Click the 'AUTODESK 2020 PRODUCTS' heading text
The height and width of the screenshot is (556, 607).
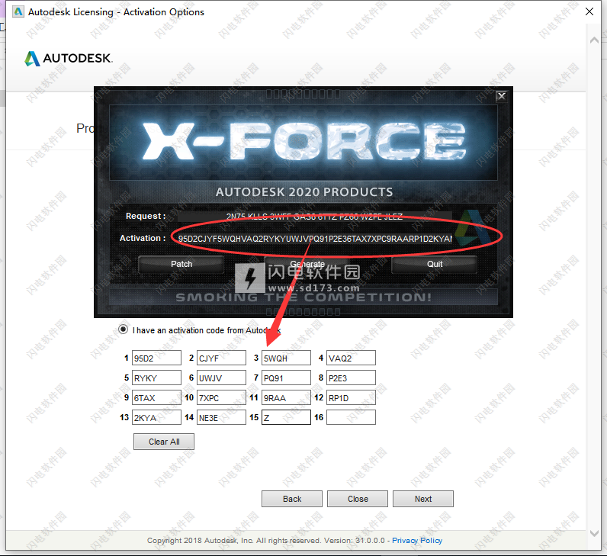pyautogui.click(x=304, y=192)
